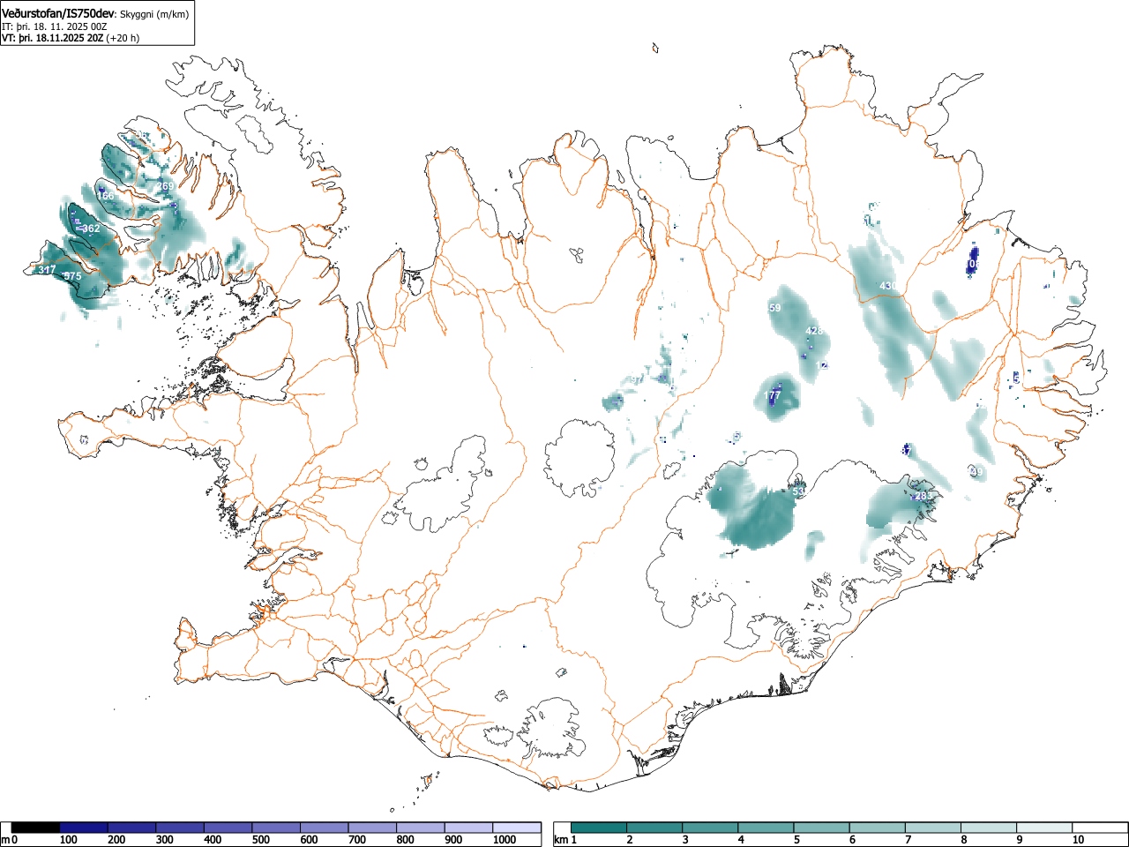The height and width of the screenshot is (847, 1129).
Task: Click the 362 visibility value in Westfjords
Action: point(91,229)
